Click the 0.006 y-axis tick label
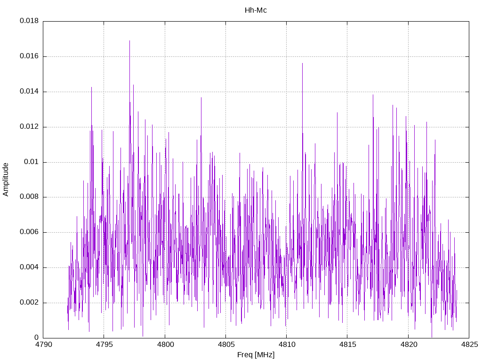This screenshot has height=361, width=482. pos(29,232)
